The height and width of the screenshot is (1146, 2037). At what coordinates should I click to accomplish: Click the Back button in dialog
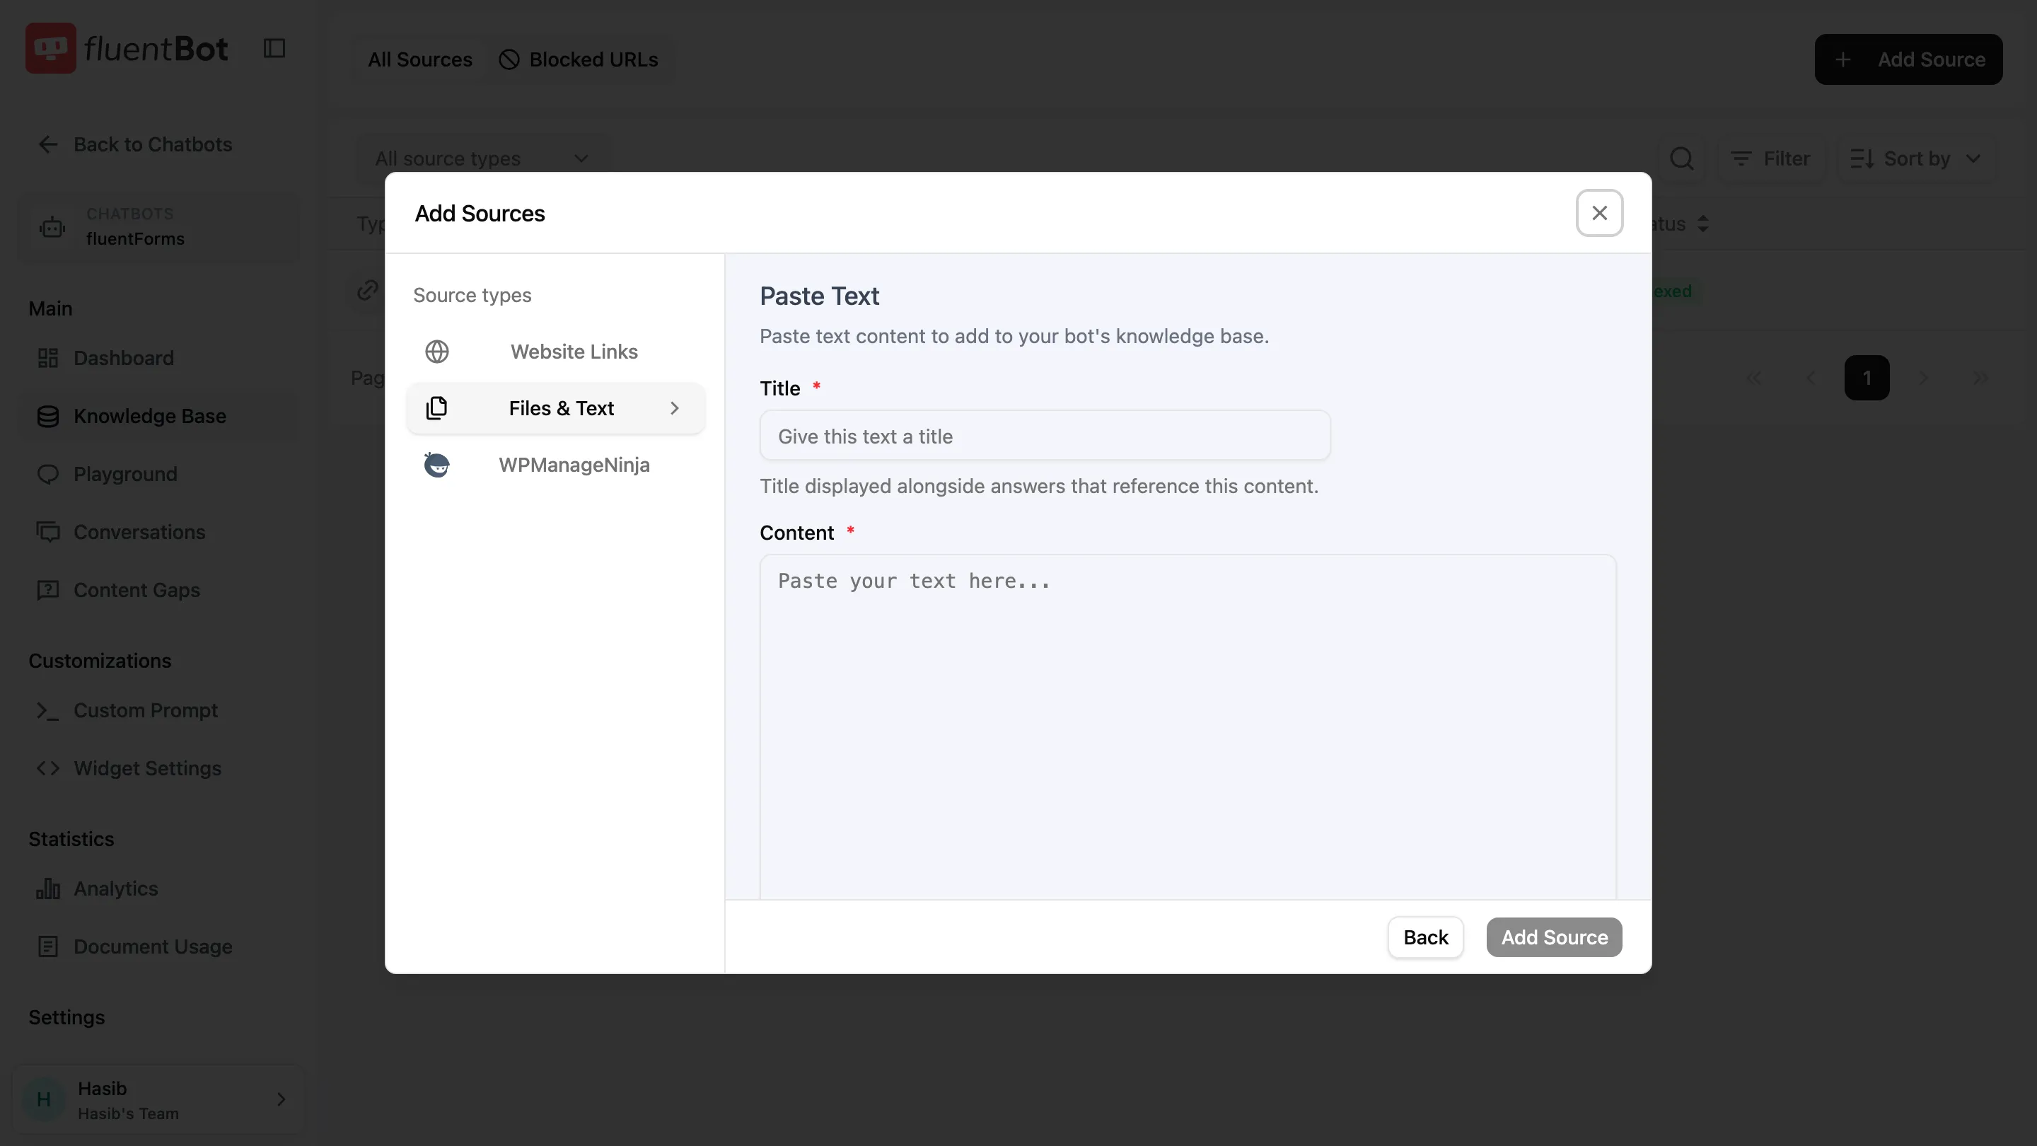click(1426, 938)
